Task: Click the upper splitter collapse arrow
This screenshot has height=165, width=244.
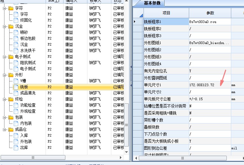Action: coord(131,67)
